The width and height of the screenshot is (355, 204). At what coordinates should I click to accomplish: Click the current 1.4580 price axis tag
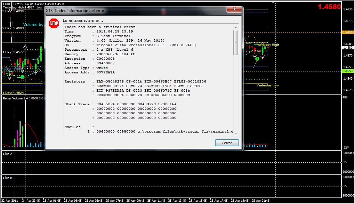[348, 48]
